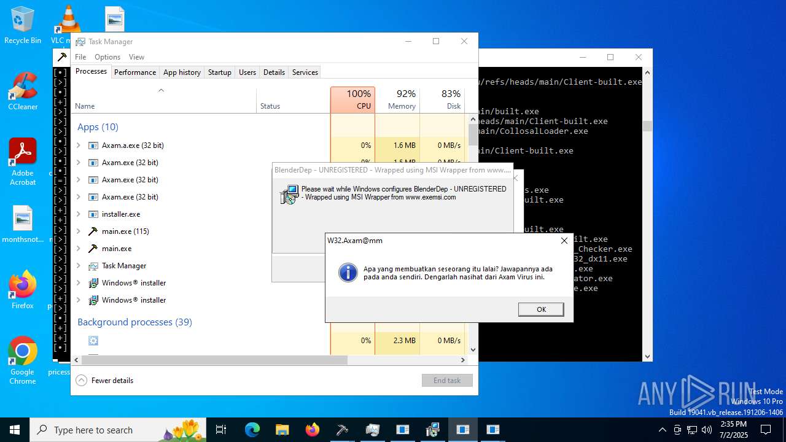Image resolution: width=786 pixels, height=442 pixels.
Task: Click the BlenderDep installer computer icon
Action: (x=289, y=195)
